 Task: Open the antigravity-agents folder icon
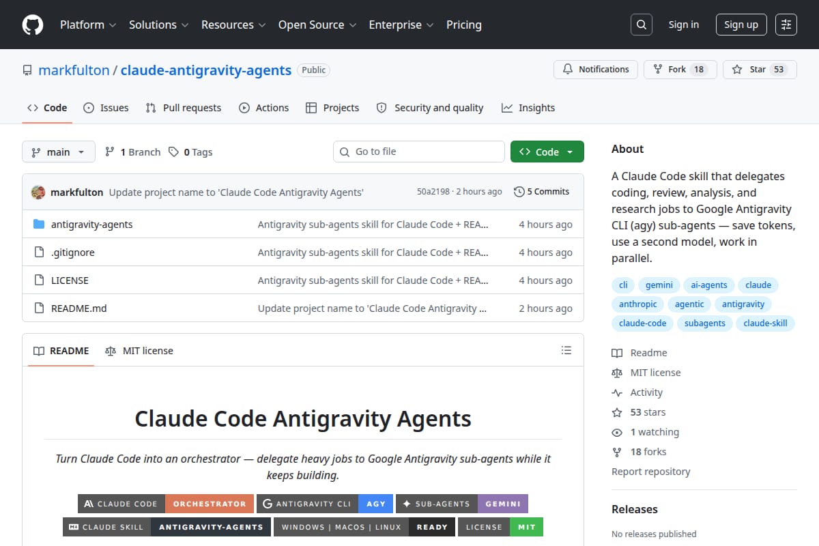coord(39,225)
